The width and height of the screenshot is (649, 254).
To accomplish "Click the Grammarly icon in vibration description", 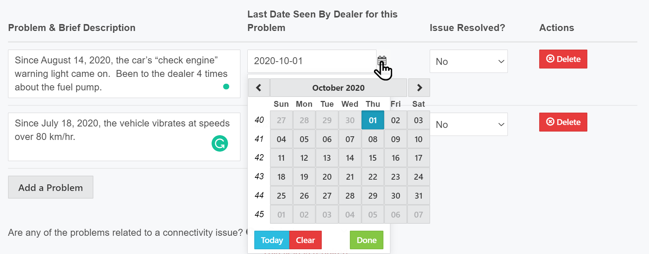I will pyautogui.click(x=220, y=143).
